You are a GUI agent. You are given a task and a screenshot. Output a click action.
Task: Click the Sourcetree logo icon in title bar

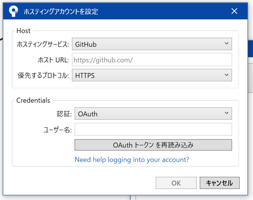click(13, 11)
